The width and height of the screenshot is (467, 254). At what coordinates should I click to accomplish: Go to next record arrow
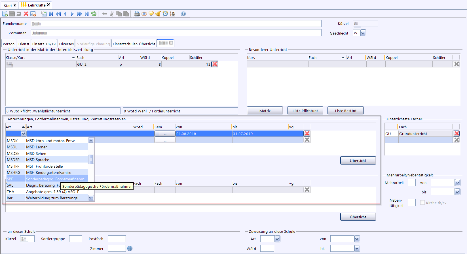72,14
